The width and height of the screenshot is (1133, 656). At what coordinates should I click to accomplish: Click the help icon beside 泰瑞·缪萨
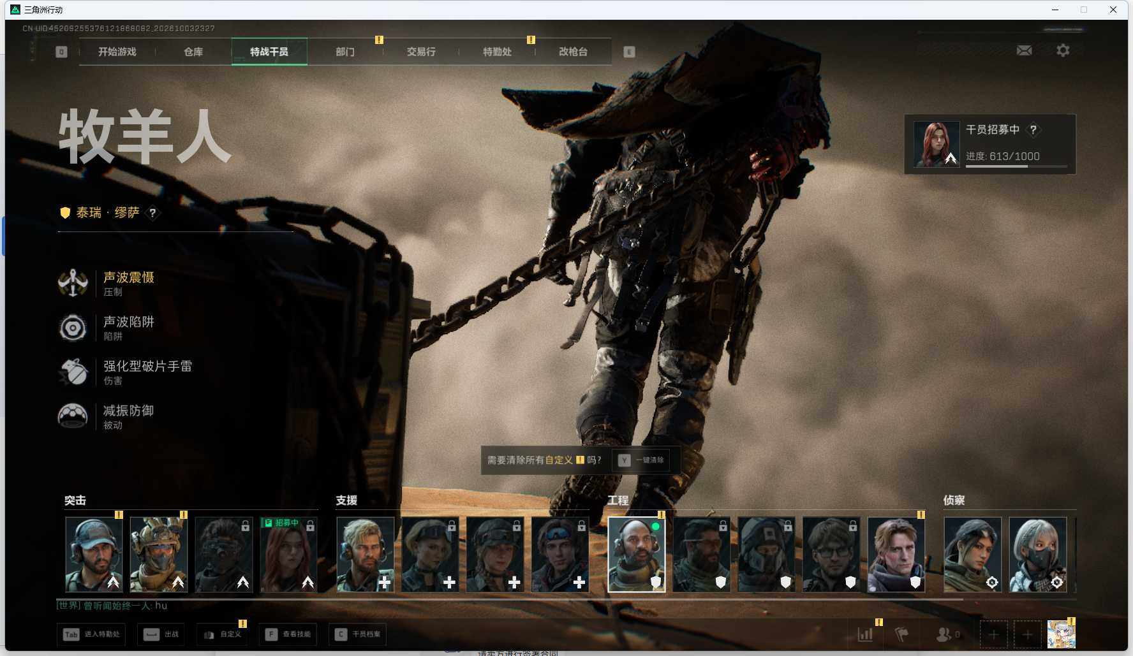152,213
